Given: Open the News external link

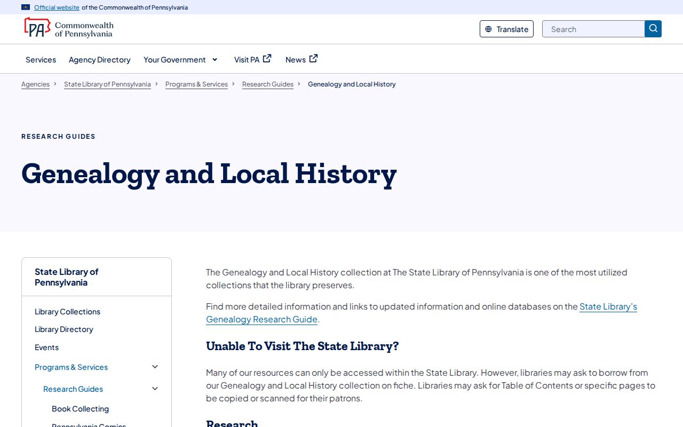Looking at the screenshot, I should (301, 59).
